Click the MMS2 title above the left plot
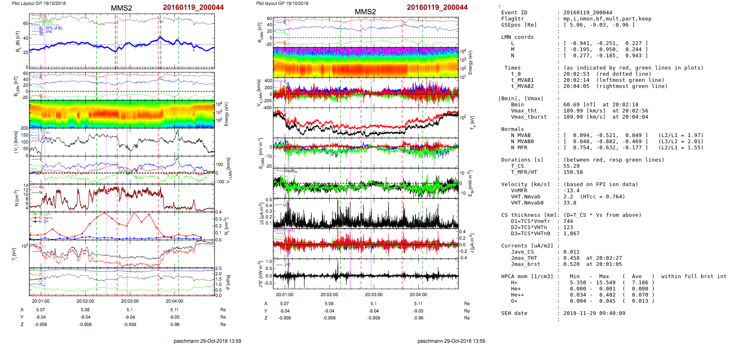This screenshot has height=344, width=737. [x=121, y=8]
